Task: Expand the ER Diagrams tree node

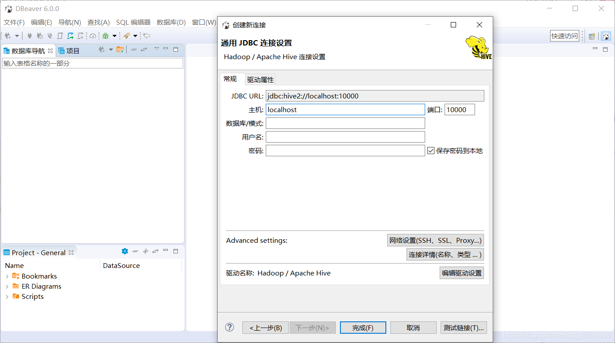Action: [x=7, y=286]
